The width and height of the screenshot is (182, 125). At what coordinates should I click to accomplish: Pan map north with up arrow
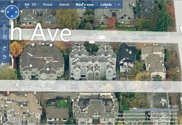(12, 8)
